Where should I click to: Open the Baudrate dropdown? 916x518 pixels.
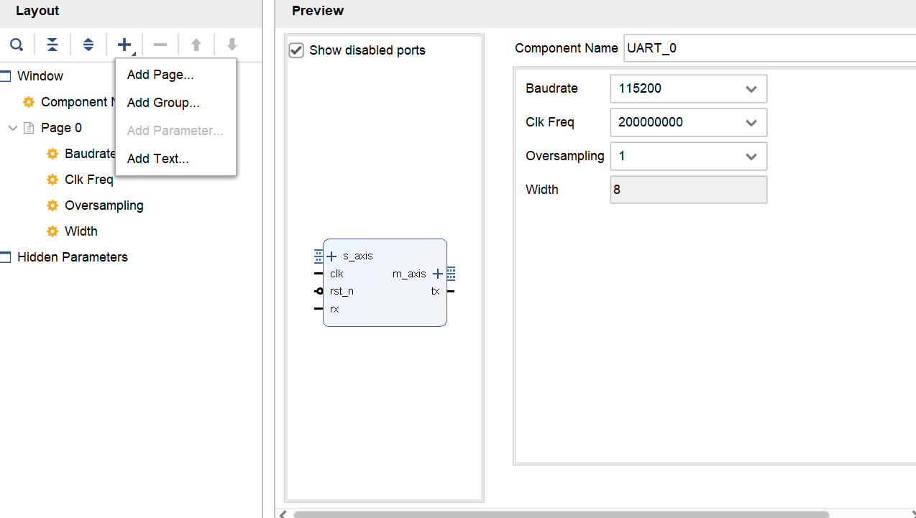(751, 89)
